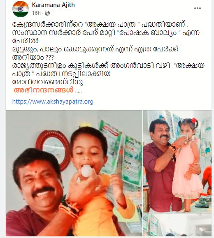Viewport: 214px width, 238px height.
Task: Open Karamana Ajith's profile name link
Action: click(53, 5)
